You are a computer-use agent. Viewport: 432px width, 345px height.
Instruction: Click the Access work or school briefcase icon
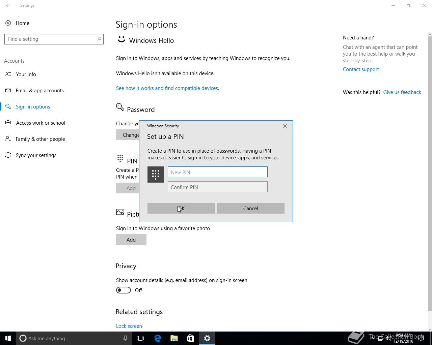[x=8, y=123]
